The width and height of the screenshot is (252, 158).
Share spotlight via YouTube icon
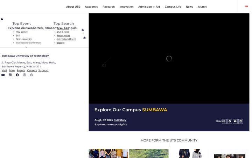click(x=235, y=121)
